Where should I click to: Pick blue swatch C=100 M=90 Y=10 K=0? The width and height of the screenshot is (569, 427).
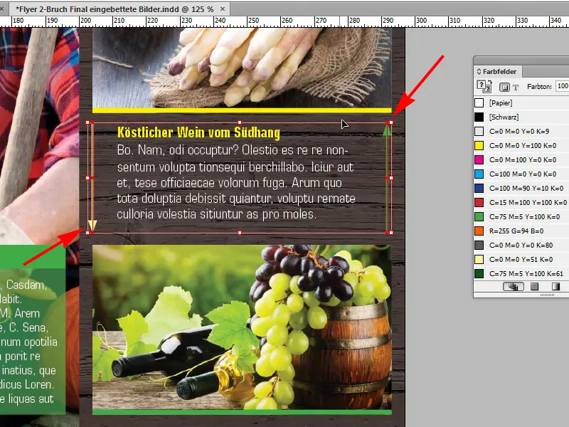click(x=521, y=188)
